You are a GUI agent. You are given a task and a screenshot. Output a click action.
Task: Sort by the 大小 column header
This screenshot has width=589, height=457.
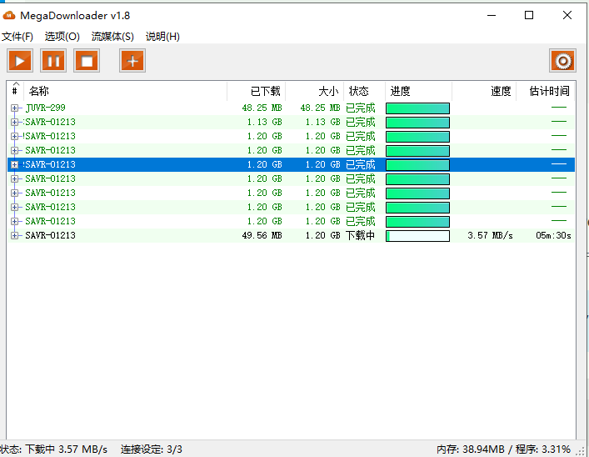click(314, 91)
